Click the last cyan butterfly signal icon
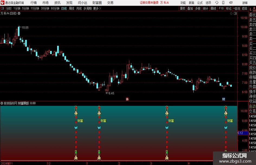 pos(226,128)
